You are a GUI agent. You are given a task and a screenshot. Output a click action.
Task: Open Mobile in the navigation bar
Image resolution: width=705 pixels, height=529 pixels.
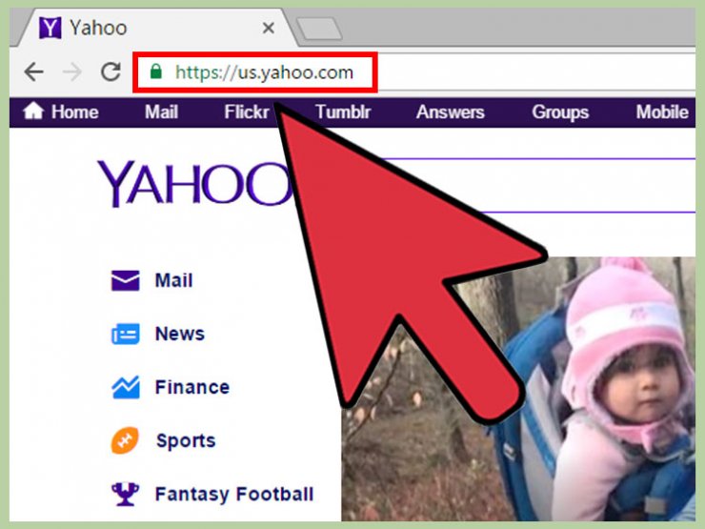coord(662,112)
